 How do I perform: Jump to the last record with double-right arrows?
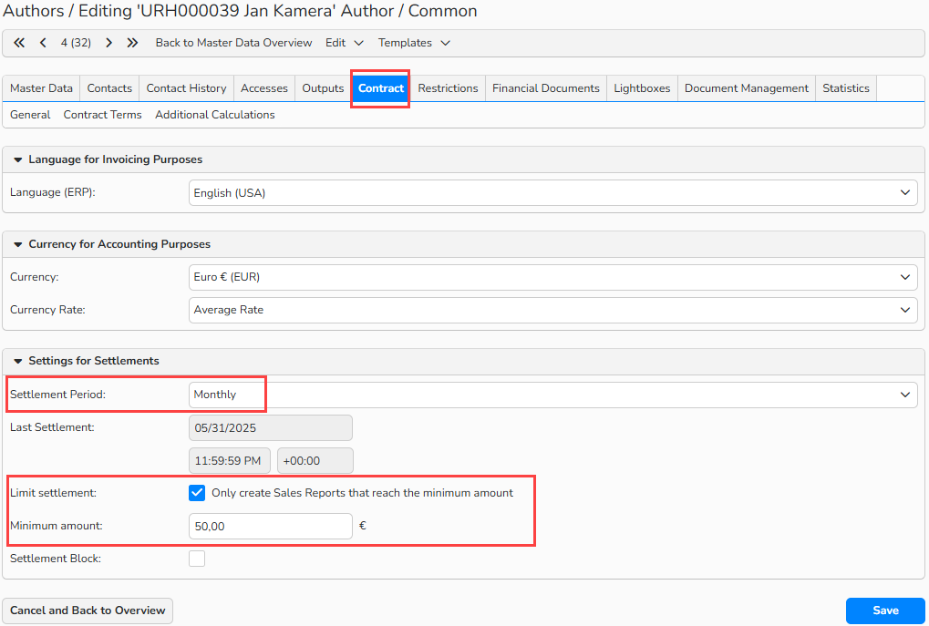tap(132, 43)
